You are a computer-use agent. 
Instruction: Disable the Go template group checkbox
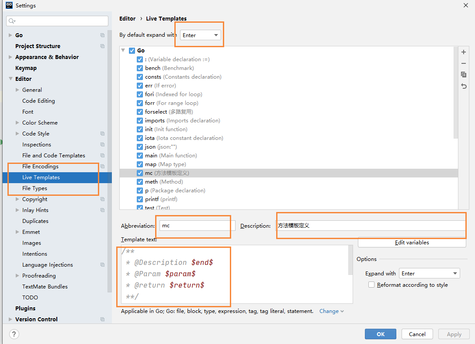pos(132,51)
